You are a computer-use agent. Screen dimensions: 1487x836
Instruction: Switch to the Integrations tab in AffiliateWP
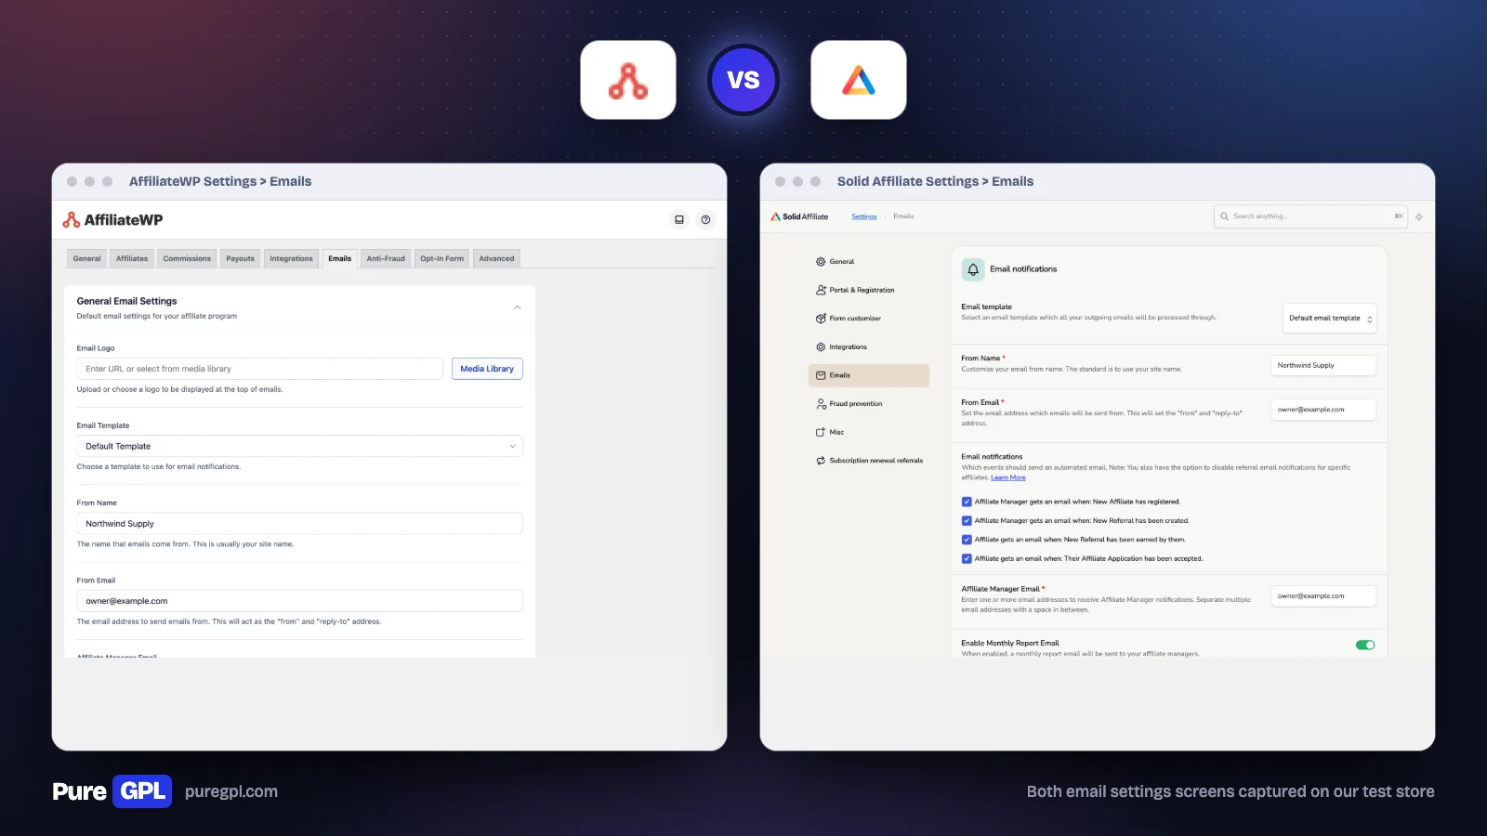click(291, 259)
